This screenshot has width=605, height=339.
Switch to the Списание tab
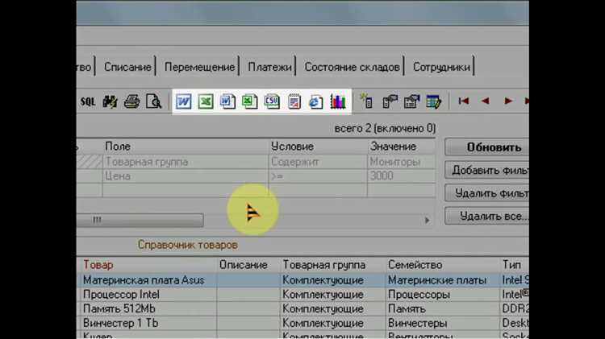click(x=127, y=67)
